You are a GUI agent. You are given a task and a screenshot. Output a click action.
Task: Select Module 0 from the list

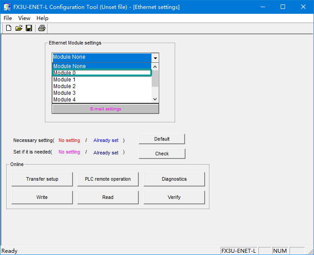coord(101,73)
